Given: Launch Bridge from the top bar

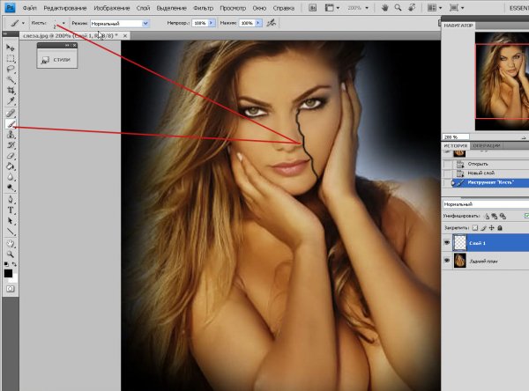Looking at the screenshot, I should [x=312, y=8].
